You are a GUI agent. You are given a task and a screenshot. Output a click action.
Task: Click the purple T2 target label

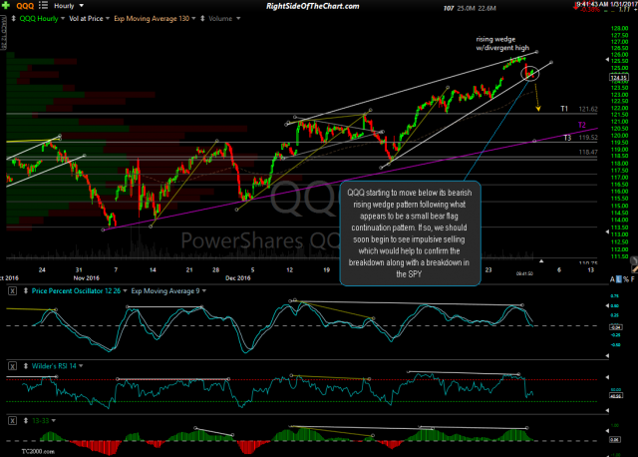pyautogui.click(x=582, y=125)
